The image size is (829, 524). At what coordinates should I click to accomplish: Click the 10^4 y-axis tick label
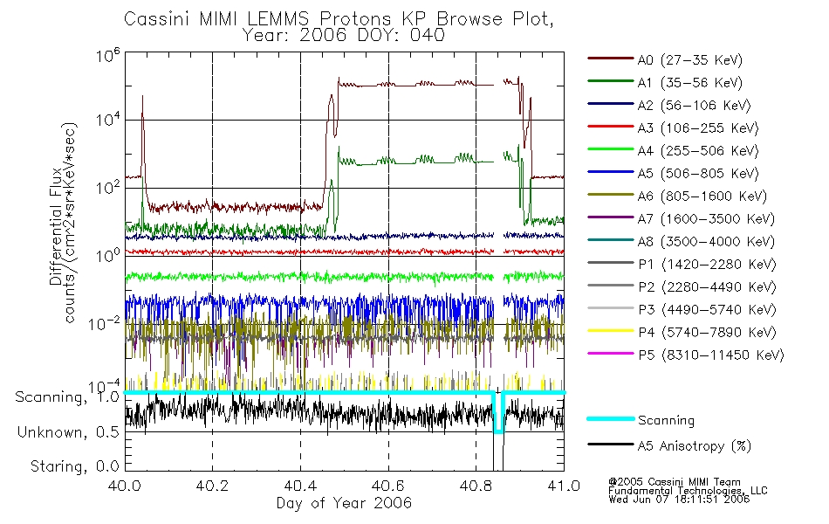tap(108, 120)
